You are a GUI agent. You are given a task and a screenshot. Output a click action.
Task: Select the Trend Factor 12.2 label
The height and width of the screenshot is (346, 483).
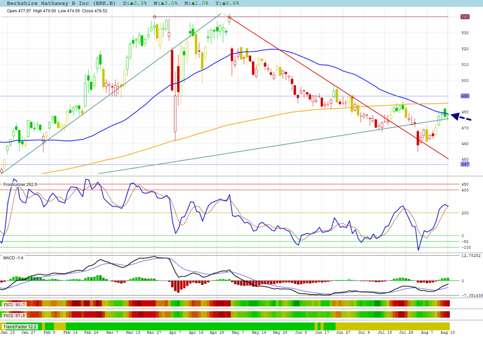20,327
